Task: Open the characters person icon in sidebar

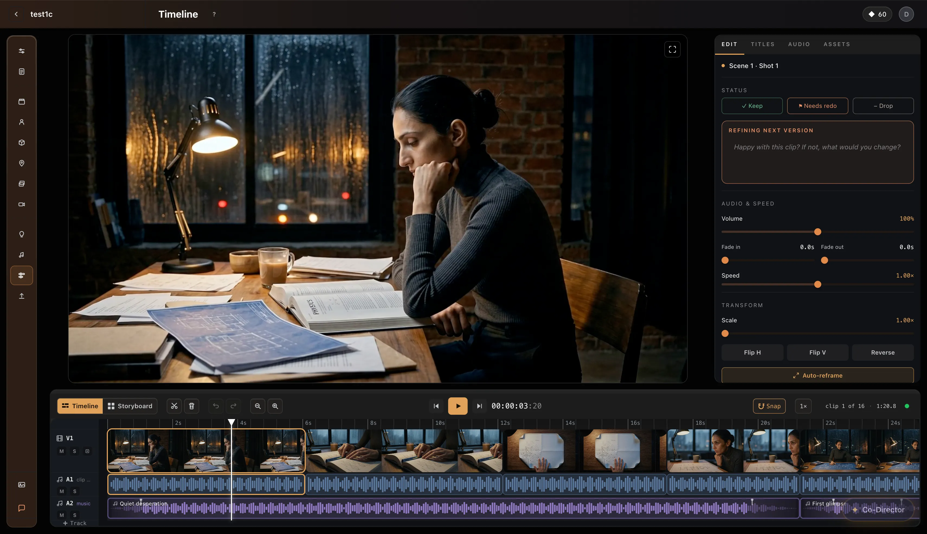Action: pyautogui.click(x=22, y=122)
